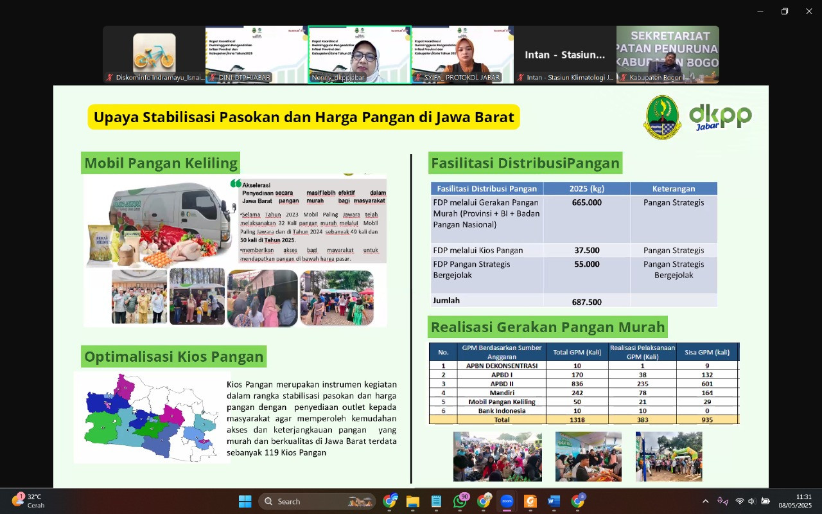Click muted mic icon on Diskominfo Indramayu tile
This screenshot has width=822, height=514.
[110, 77]
